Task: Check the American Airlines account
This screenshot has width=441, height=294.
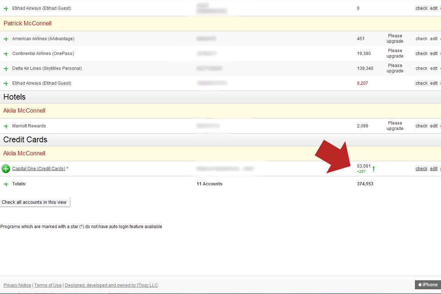Action: coord(421,39)
